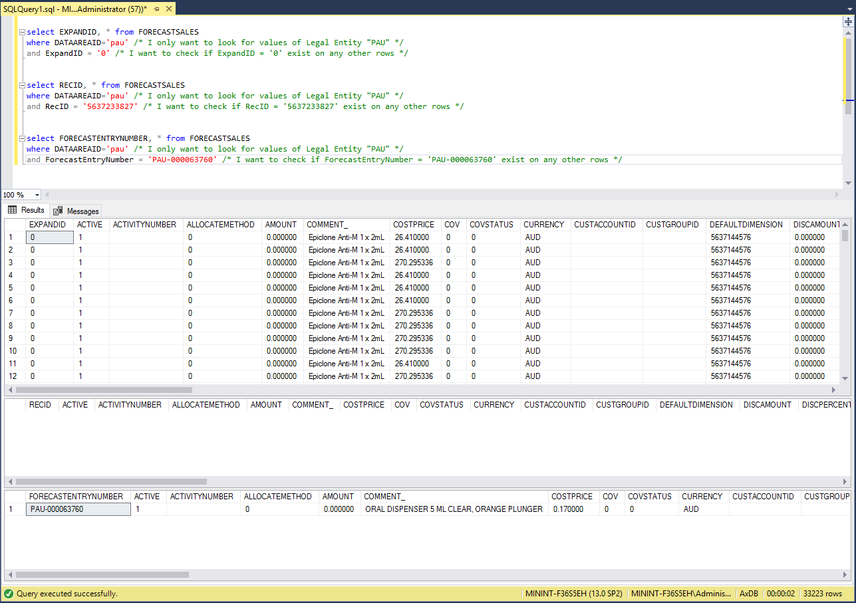Click the red 'PAU-000063760' string literal in the editor

(183, 160)
